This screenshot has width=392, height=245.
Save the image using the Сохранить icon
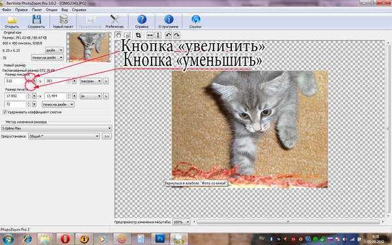tap(36, 22)
